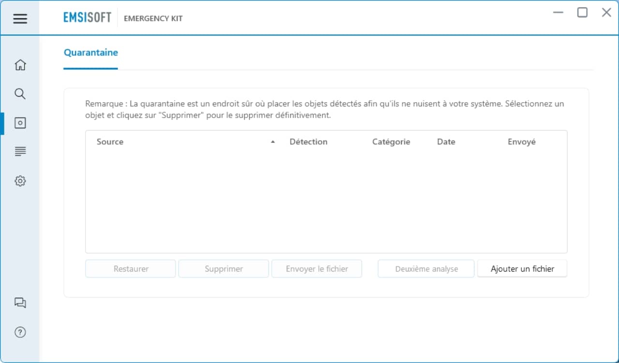Open the hamburger menu
Viewport: 619px width, 363px height.
[20, 19]
